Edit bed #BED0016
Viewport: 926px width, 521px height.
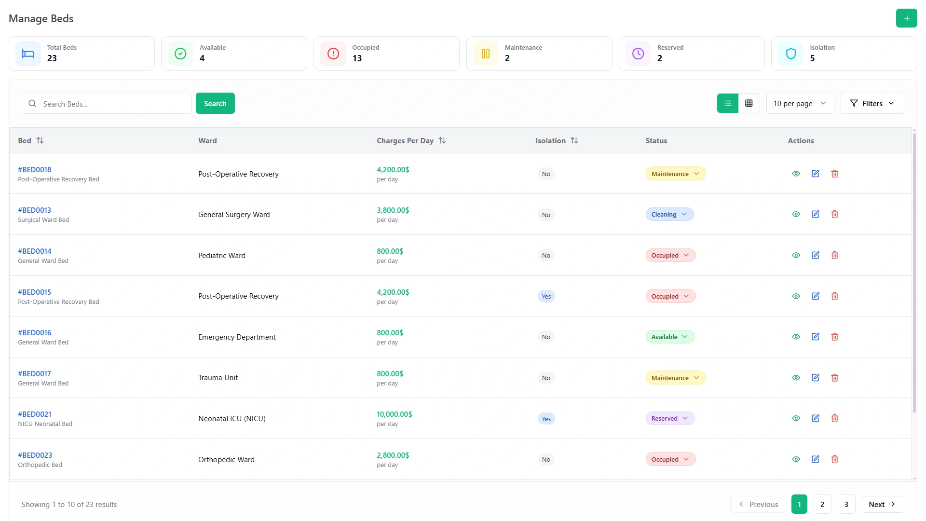[x=815, y=337]
